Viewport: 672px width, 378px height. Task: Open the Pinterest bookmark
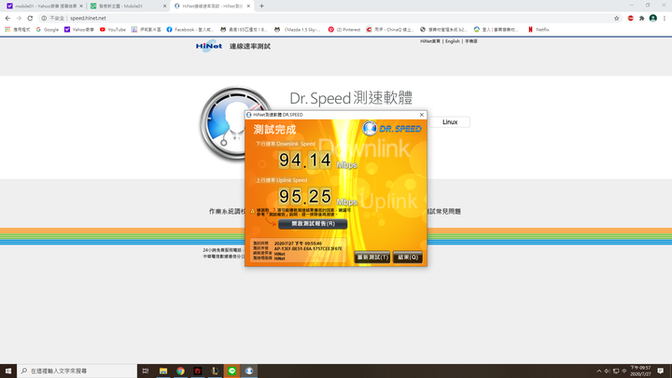[344, 30]
